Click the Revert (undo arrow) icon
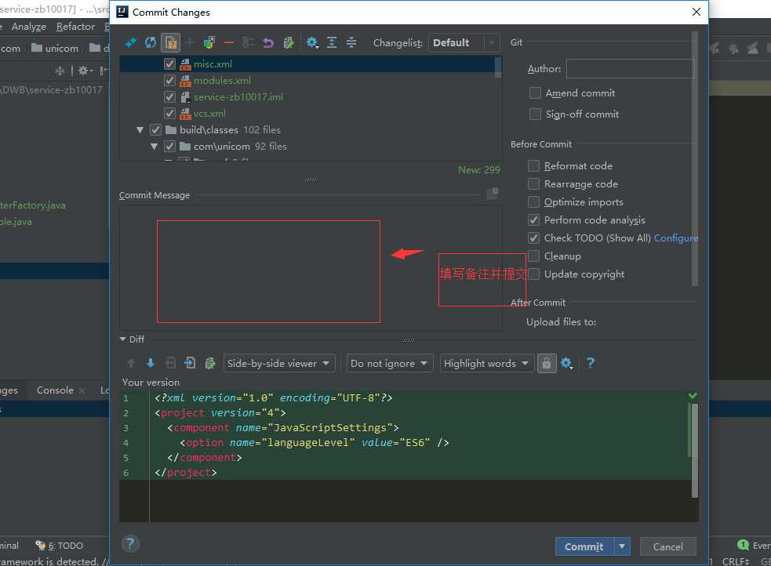Image resolution: width=771 pixels, height=566 pixels. pos(268,42)
